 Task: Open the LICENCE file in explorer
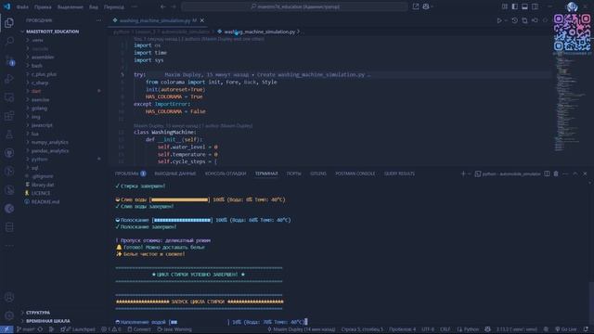(41, 194)
